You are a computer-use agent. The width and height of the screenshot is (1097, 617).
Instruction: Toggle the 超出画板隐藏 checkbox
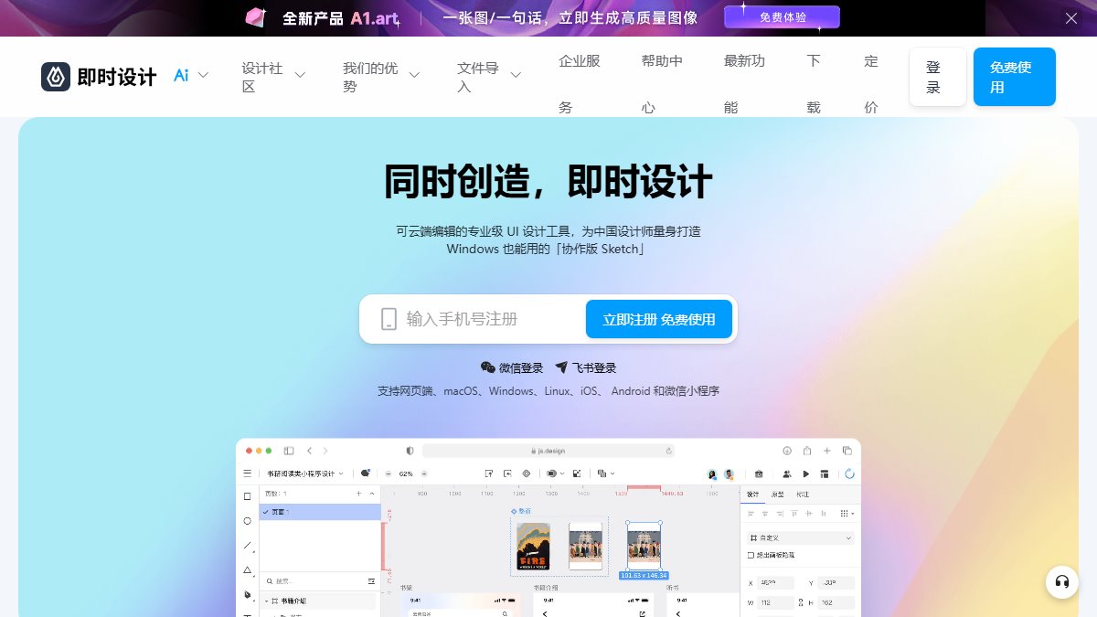751,555
